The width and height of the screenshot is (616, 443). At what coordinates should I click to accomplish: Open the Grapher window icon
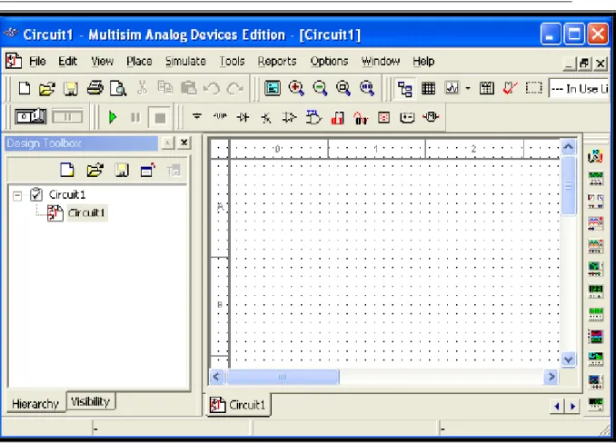coord(452,88)
